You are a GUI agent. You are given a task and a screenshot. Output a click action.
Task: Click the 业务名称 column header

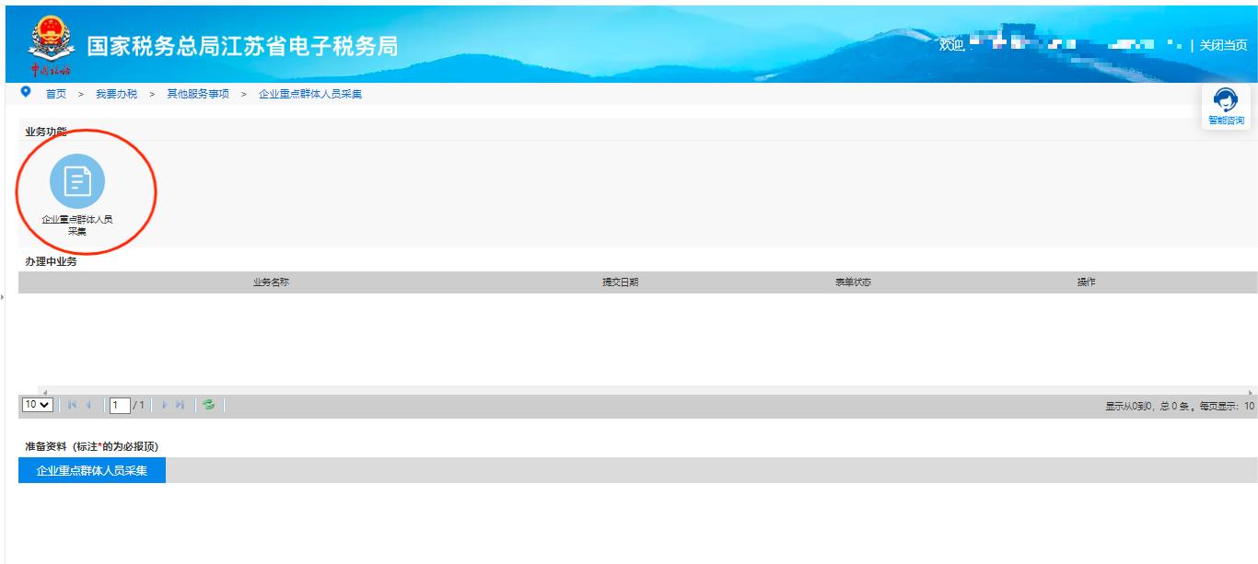[271, 282]
